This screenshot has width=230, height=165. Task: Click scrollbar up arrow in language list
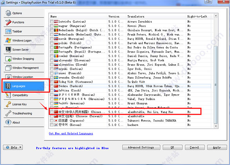click(x=216, y=16)
